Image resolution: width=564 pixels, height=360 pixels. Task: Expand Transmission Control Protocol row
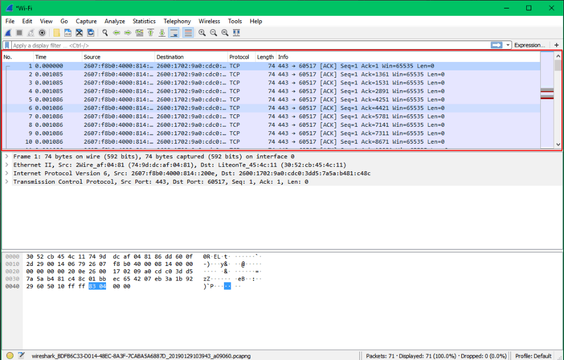coord(7,182)
